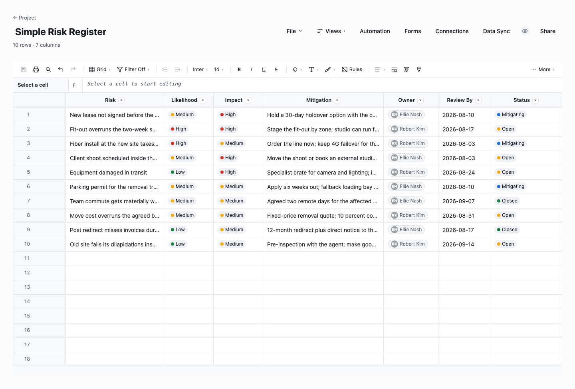Open the Status column dropdown arrow

(535, 100)
